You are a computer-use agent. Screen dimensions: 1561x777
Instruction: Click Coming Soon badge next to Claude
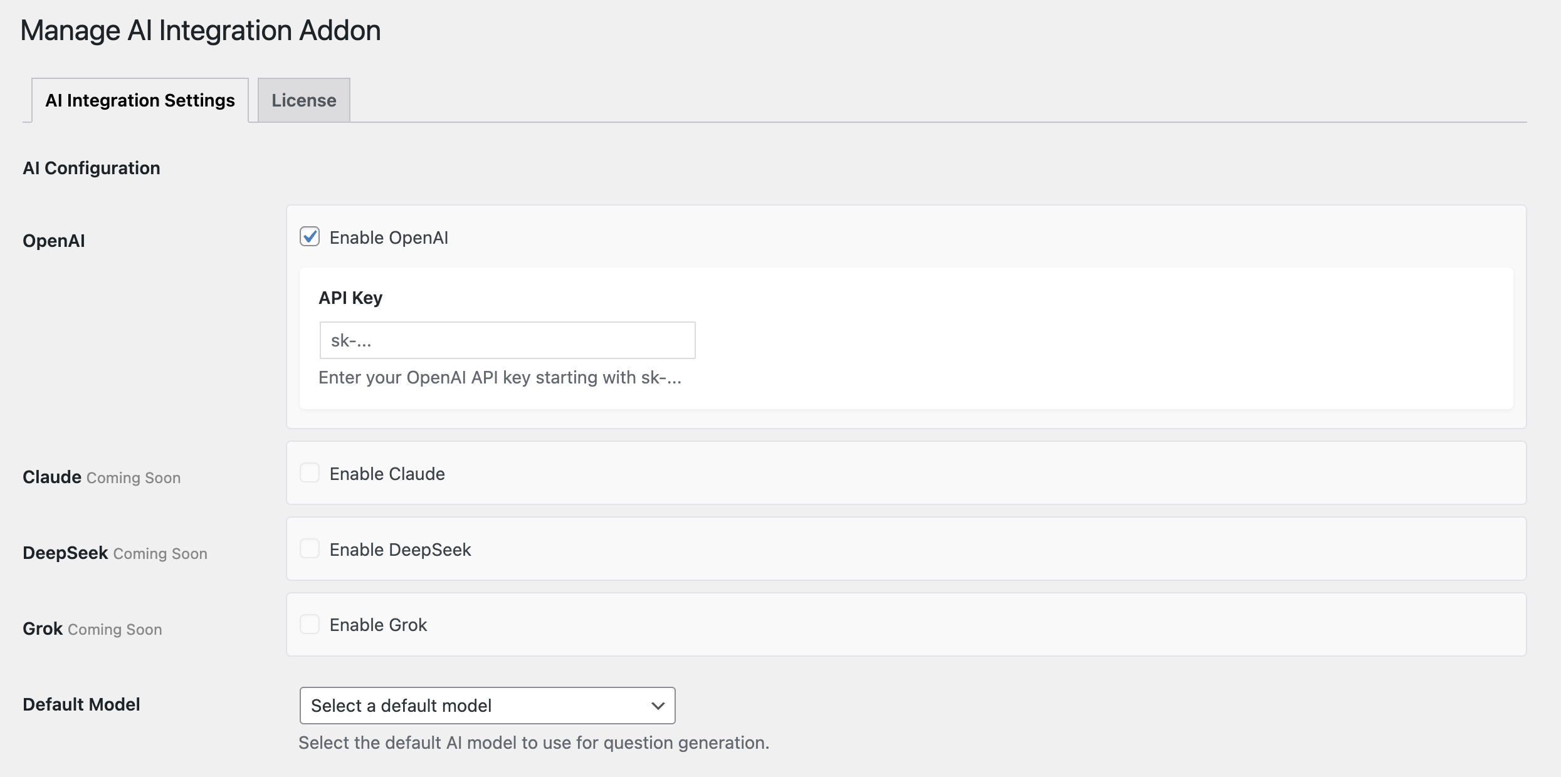pos(134,478)
